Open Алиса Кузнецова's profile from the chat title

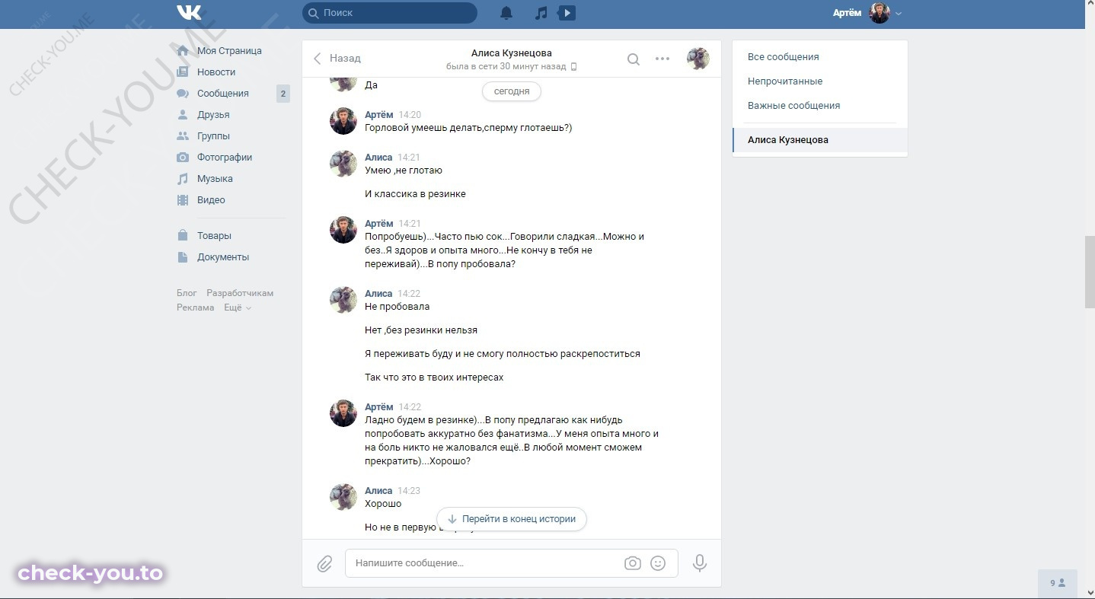pyautogui.click(x=512, y=53)
